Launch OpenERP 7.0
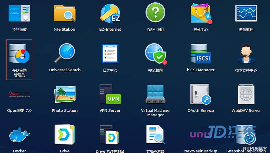Viewport: 270px width, 153px height. click(x=19, y=94)
